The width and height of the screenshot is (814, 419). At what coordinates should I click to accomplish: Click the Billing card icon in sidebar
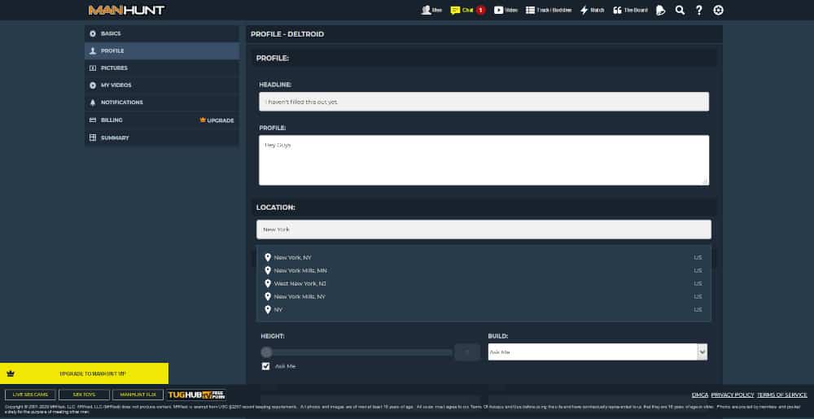click(93, 120)
